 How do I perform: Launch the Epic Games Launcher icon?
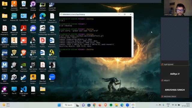tap(33, 67)
